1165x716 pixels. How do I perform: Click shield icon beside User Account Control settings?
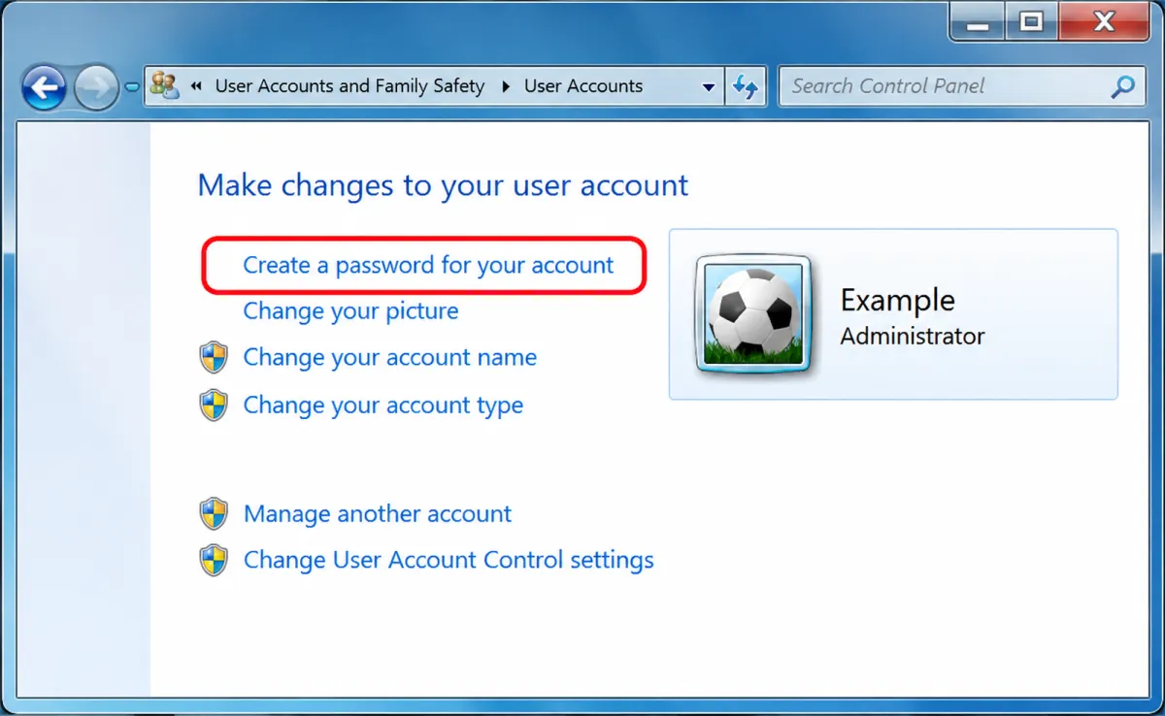(214, 561)
